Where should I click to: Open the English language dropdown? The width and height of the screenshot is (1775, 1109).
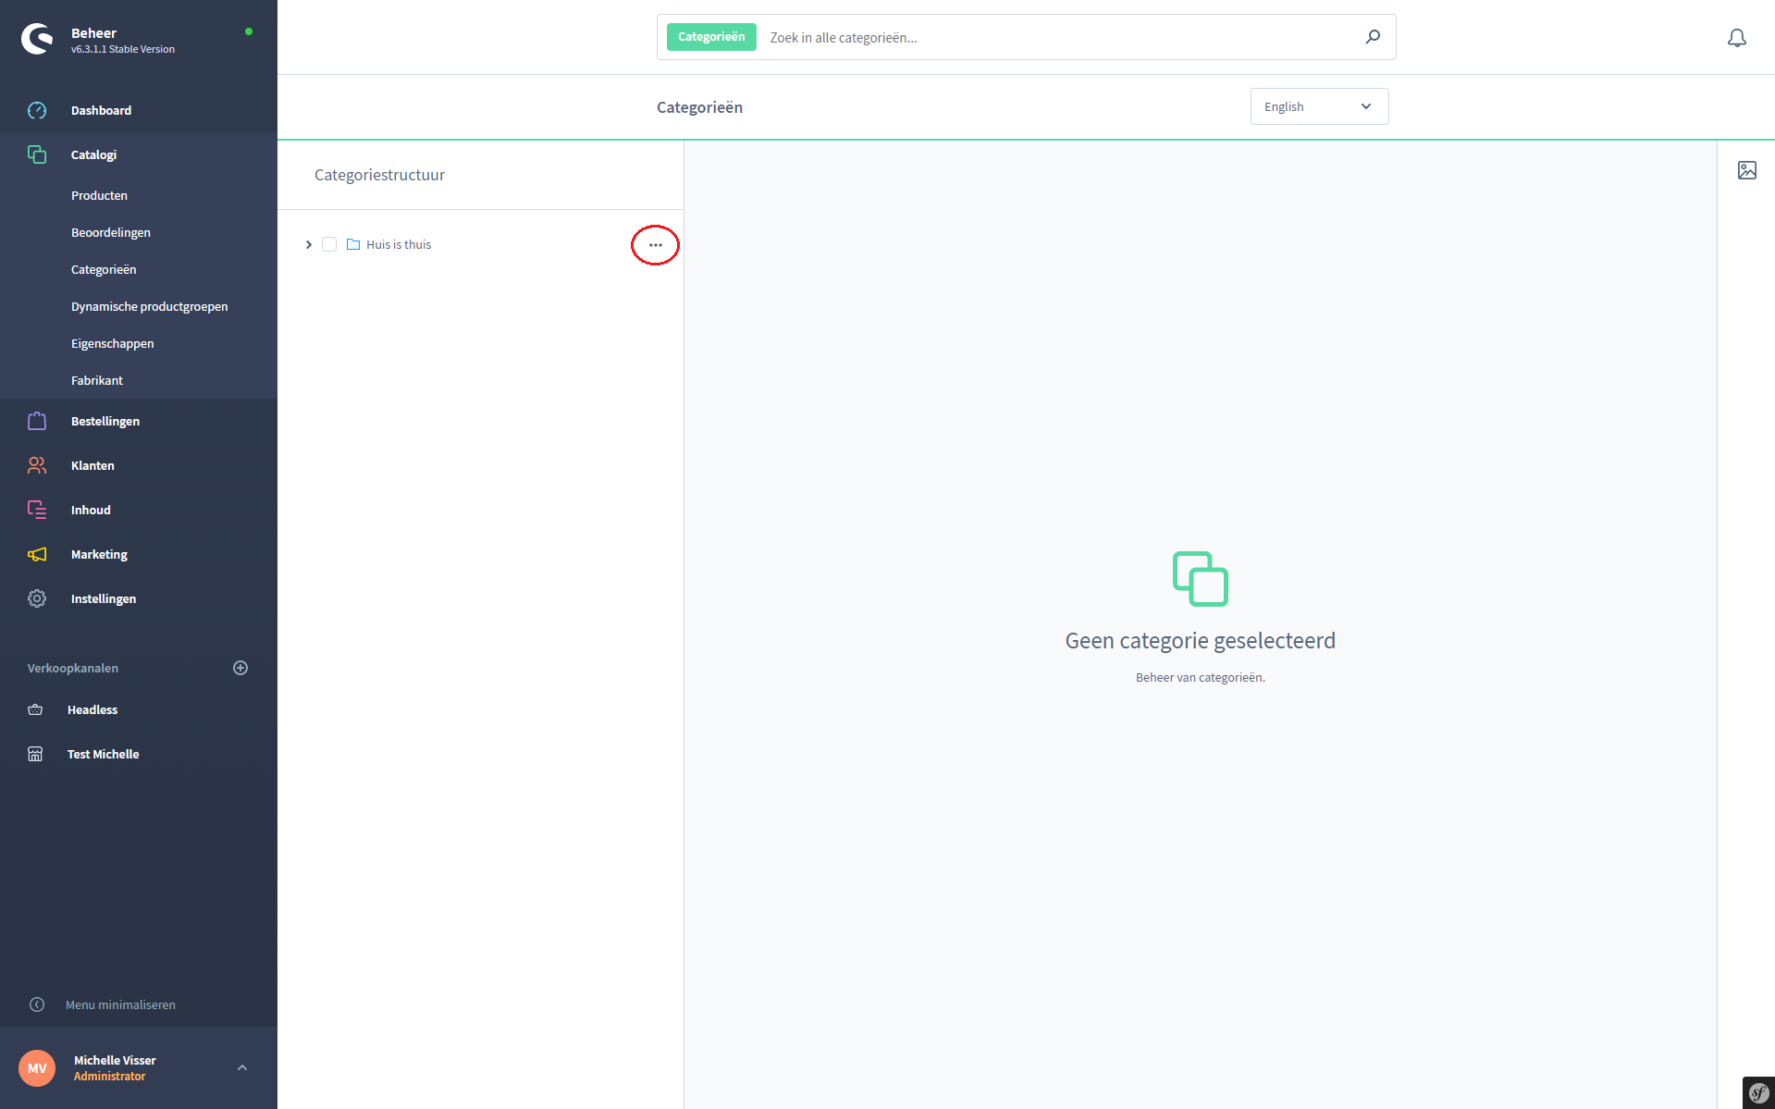[x=1318, y=106]
